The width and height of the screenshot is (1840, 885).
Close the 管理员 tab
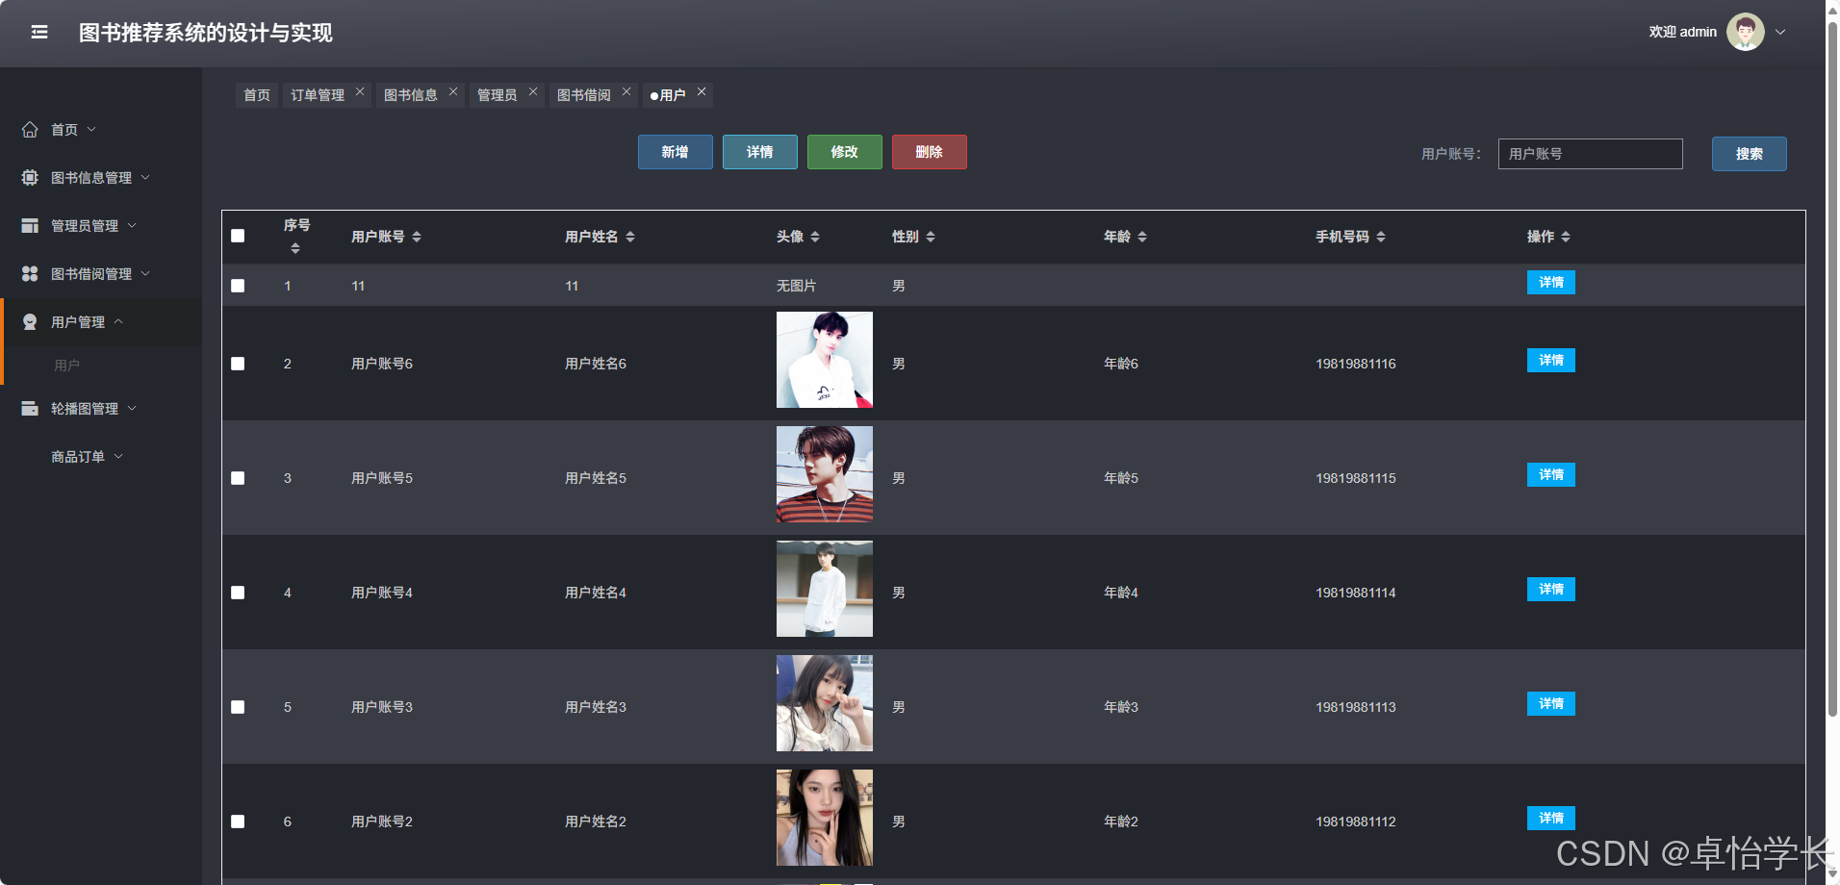(x=533, y=91)
